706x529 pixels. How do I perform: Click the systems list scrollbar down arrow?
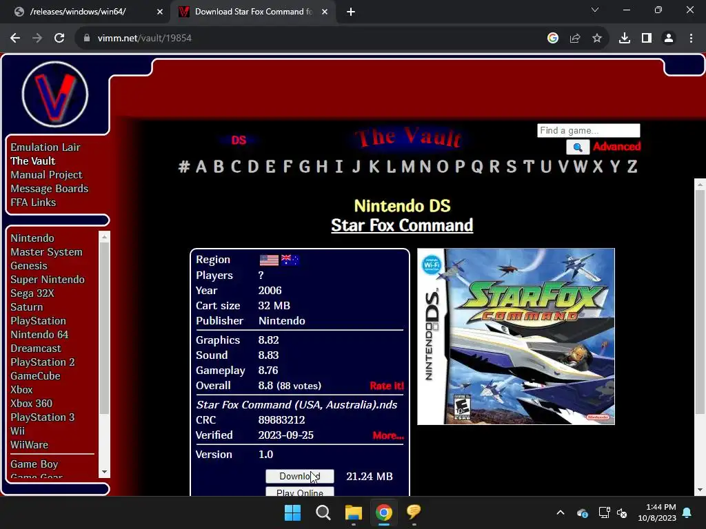coord(105,472)
